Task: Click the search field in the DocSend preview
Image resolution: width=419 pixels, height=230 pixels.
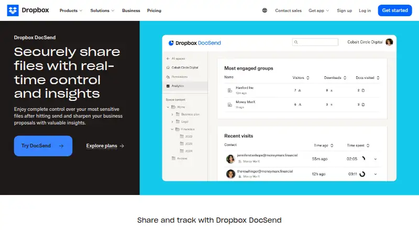Action: pyautogui.click(x=315, y=42)
